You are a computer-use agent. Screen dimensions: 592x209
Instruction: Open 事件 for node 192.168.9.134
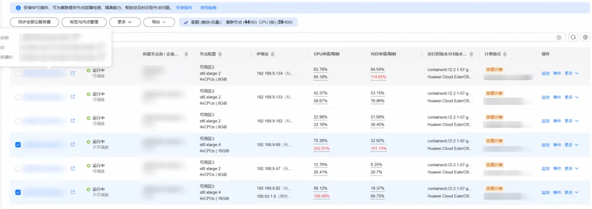click(x=557, y=74)
